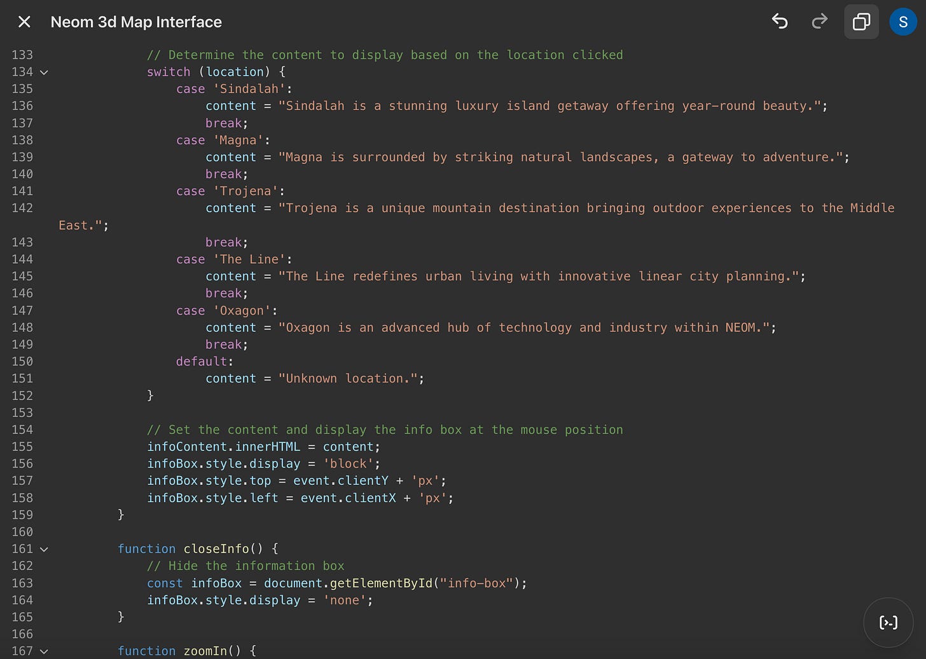This screenshot has width=926, height=659.
Task: Open the S user avatar
Action: pyautogui.click(x=903, y=22)
